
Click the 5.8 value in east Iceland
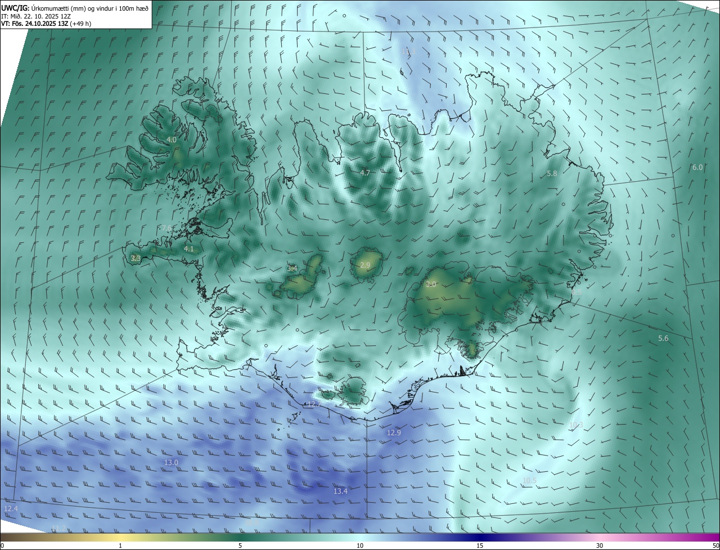552,174
